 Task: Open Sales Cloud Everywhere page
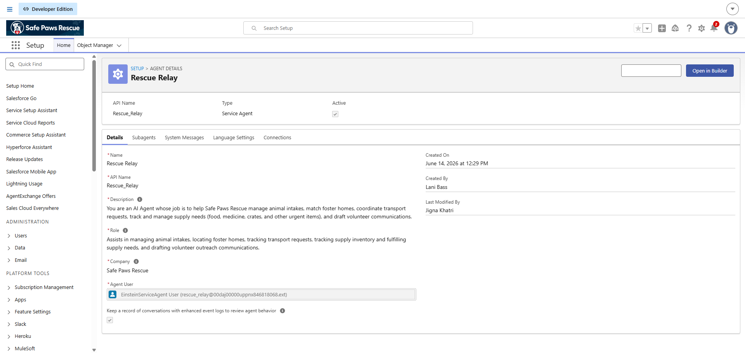[x=33, y=208]
